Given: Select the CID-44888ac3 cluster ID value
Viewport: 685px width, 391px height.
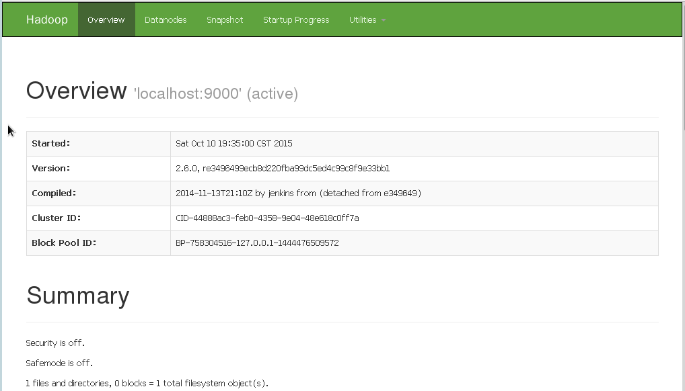Looking at the screenshot, I should (x=267, y=218).
